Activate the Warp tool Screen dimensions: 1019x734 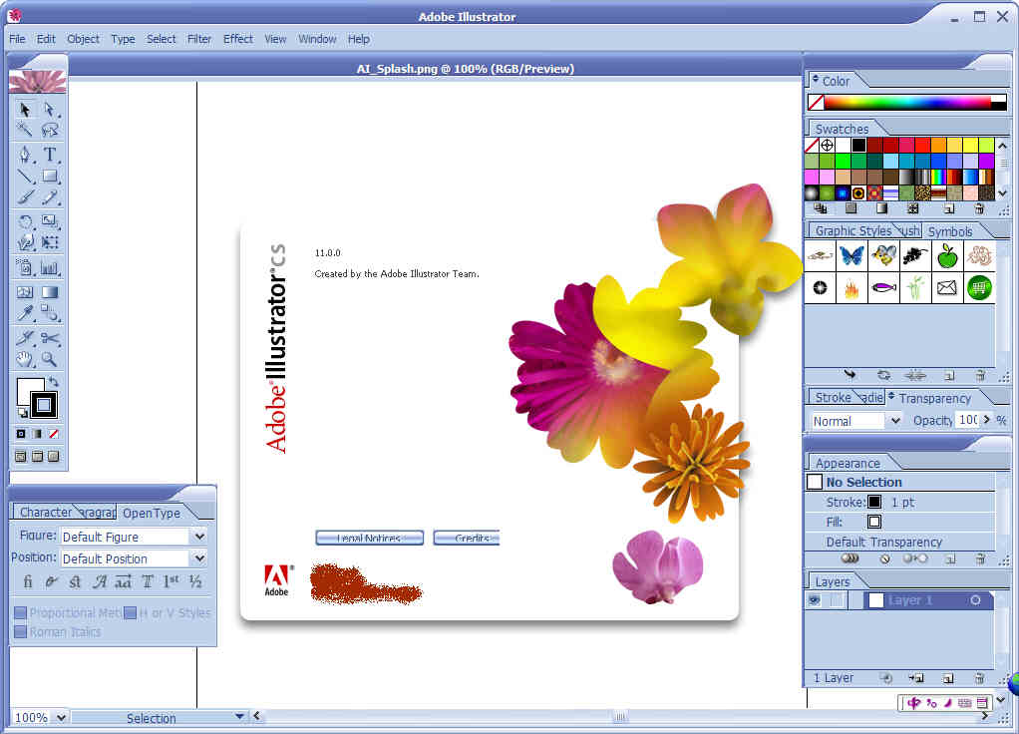pyautogui.click(x=25, y=242)
